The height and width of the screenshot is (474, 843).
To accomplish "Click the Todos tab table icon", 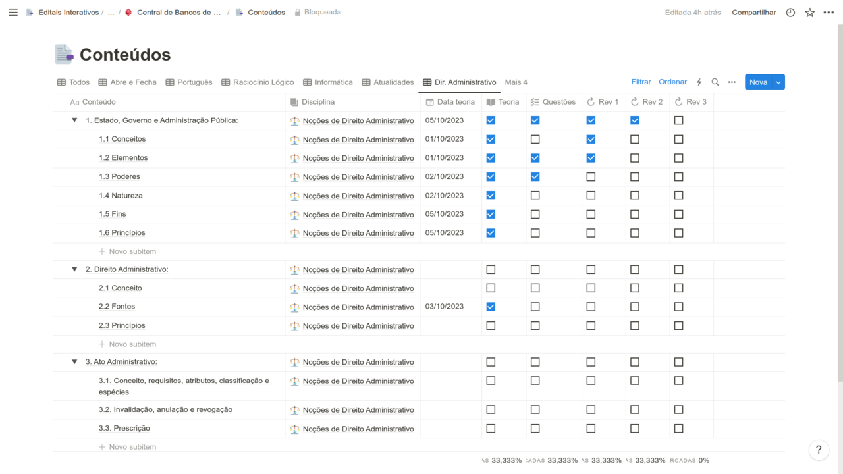I will pos(61,82).
